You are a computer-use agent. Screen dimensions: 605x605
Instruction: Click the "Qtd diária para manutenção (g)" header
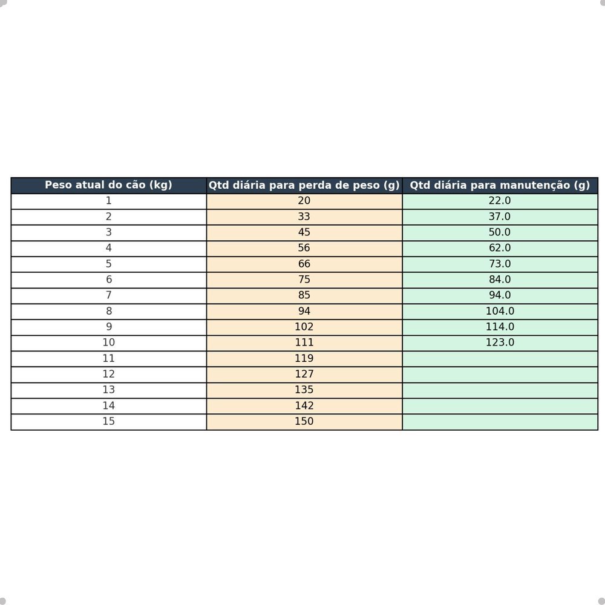tap(500, 185)
